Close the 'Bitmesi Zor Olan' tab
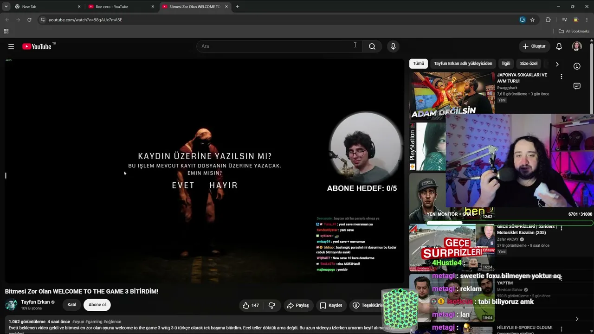The image size is (594, 334). 226,6
